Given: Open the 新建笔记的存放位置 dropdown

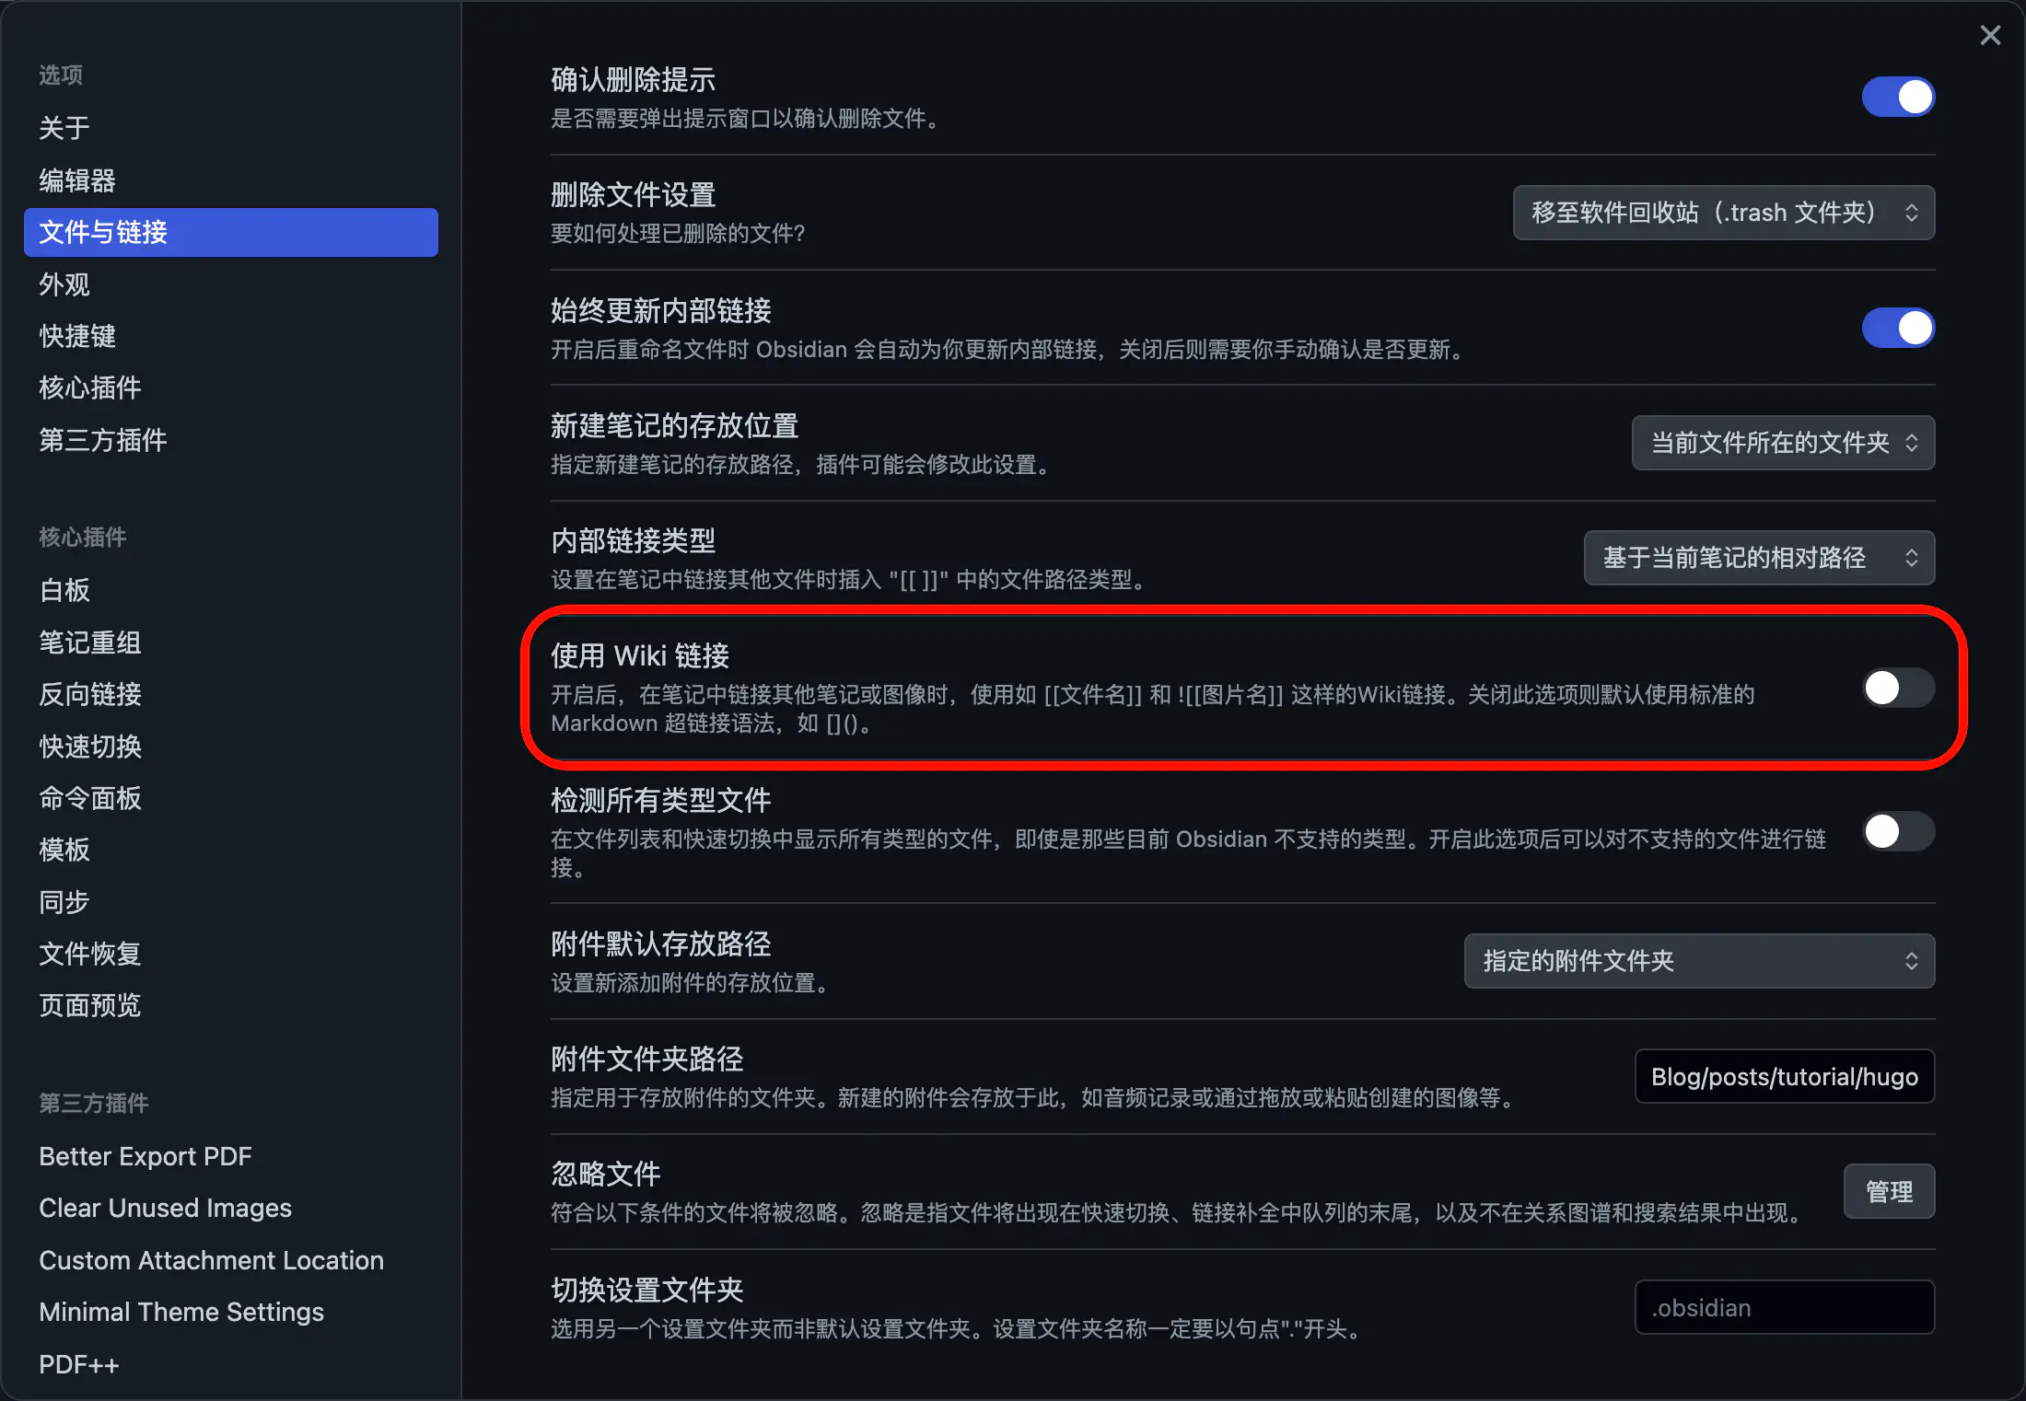Looking at the screenshot, I should (1782, 443).
